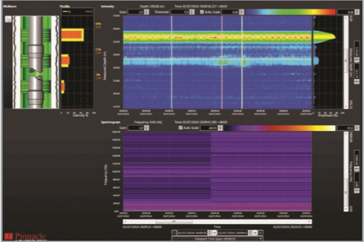The height and width of the screenshot is (242, 364).
Task: Click the Intensity Threshold stepper arrows
Action: 191,11
